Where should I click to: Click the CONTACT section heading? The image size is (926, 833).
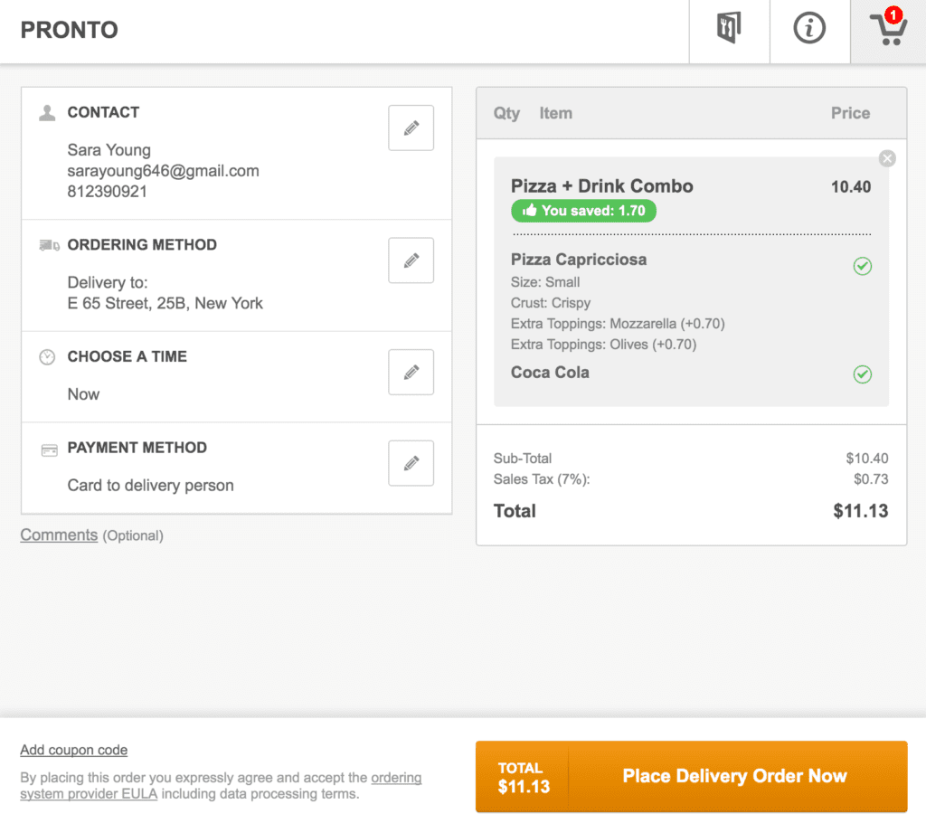[103, 112]
